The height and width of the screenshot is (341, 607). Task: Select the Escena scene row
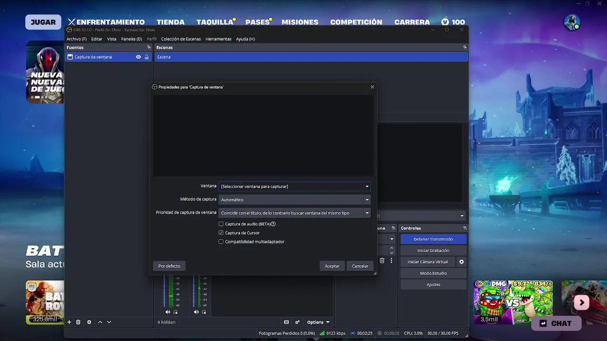(x=311, y=57)
